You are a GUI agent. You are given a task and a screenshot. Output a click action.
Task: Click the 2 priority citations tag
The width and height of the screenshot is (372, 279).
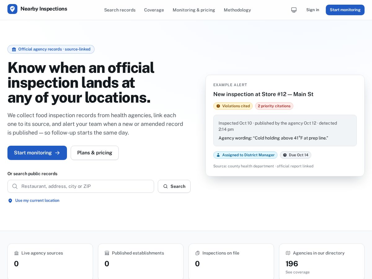[x=274, y=106]
